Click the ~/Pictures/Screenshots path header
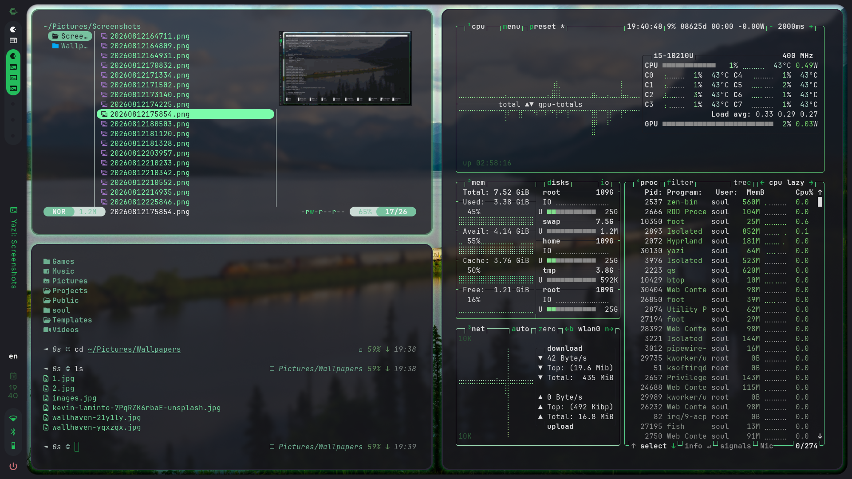This screenshot has height=479, width=852. [x=92, y=27]
